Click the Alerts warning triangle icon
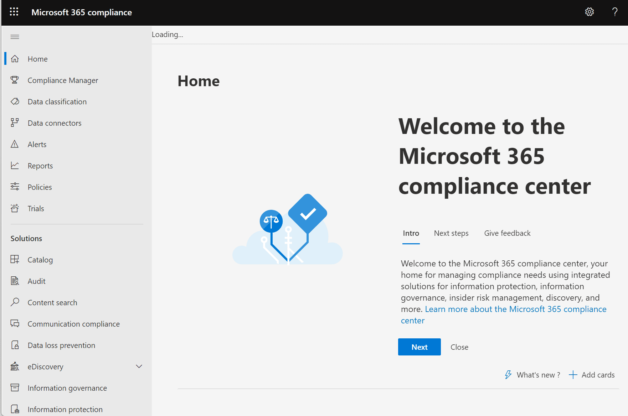This screenshot has width=628, height=416. pos(15,144)
